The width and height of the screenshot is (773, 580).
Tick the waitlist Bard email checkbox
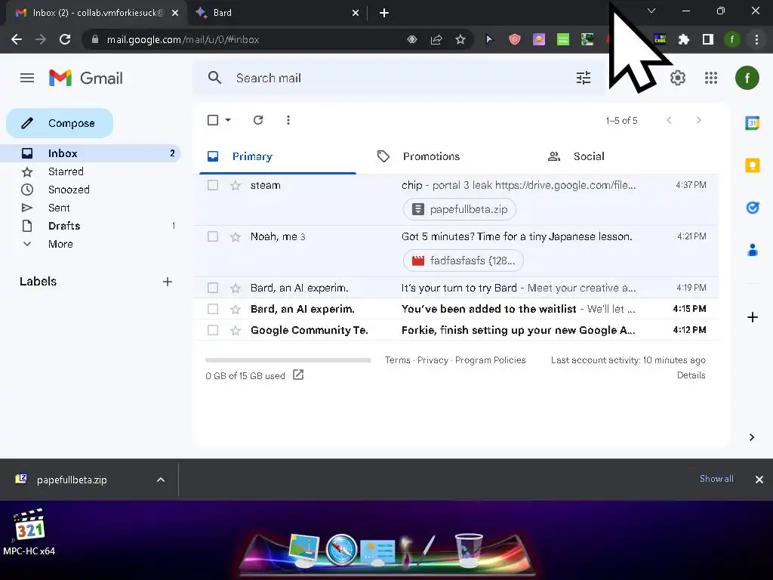click(213, 309)
